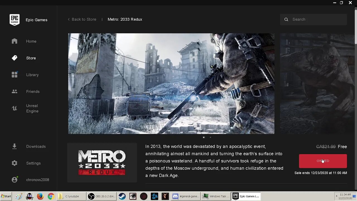Open the AG logo taskbar icon

pos(29,196)
